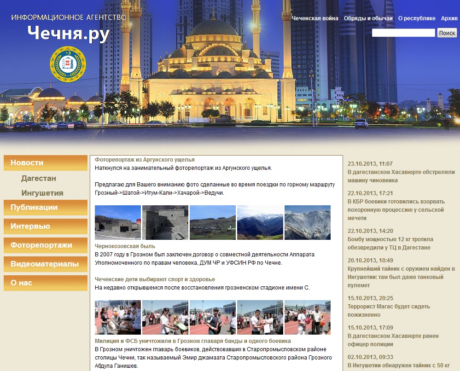Open the О нас sidebar section
This screenshot has width=460, height=371.
tap(46, 283)
